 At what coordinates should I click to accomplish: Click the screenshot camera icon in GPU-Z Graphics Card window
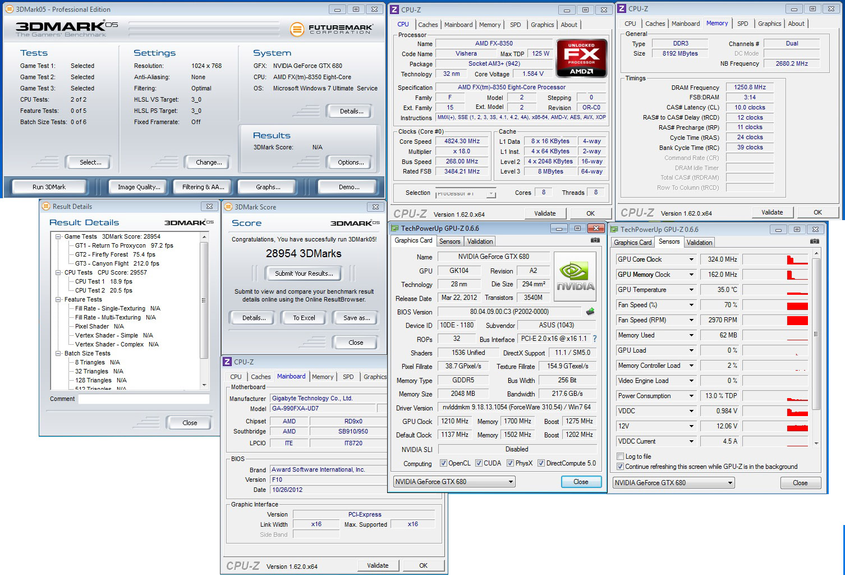[x=595, y=240]
